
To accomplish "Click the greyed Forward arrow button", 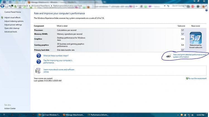I will [6, 6].
